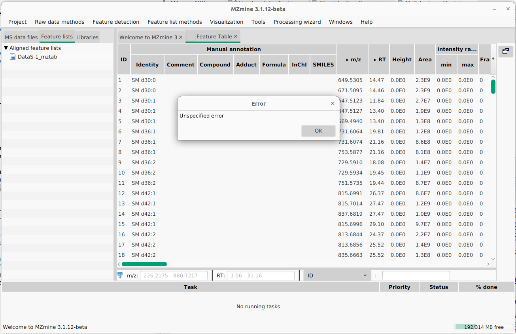This screenshot has width=516, height=334.
Task: Switch to the Libraries tab
Action: [x=87, y=37]
